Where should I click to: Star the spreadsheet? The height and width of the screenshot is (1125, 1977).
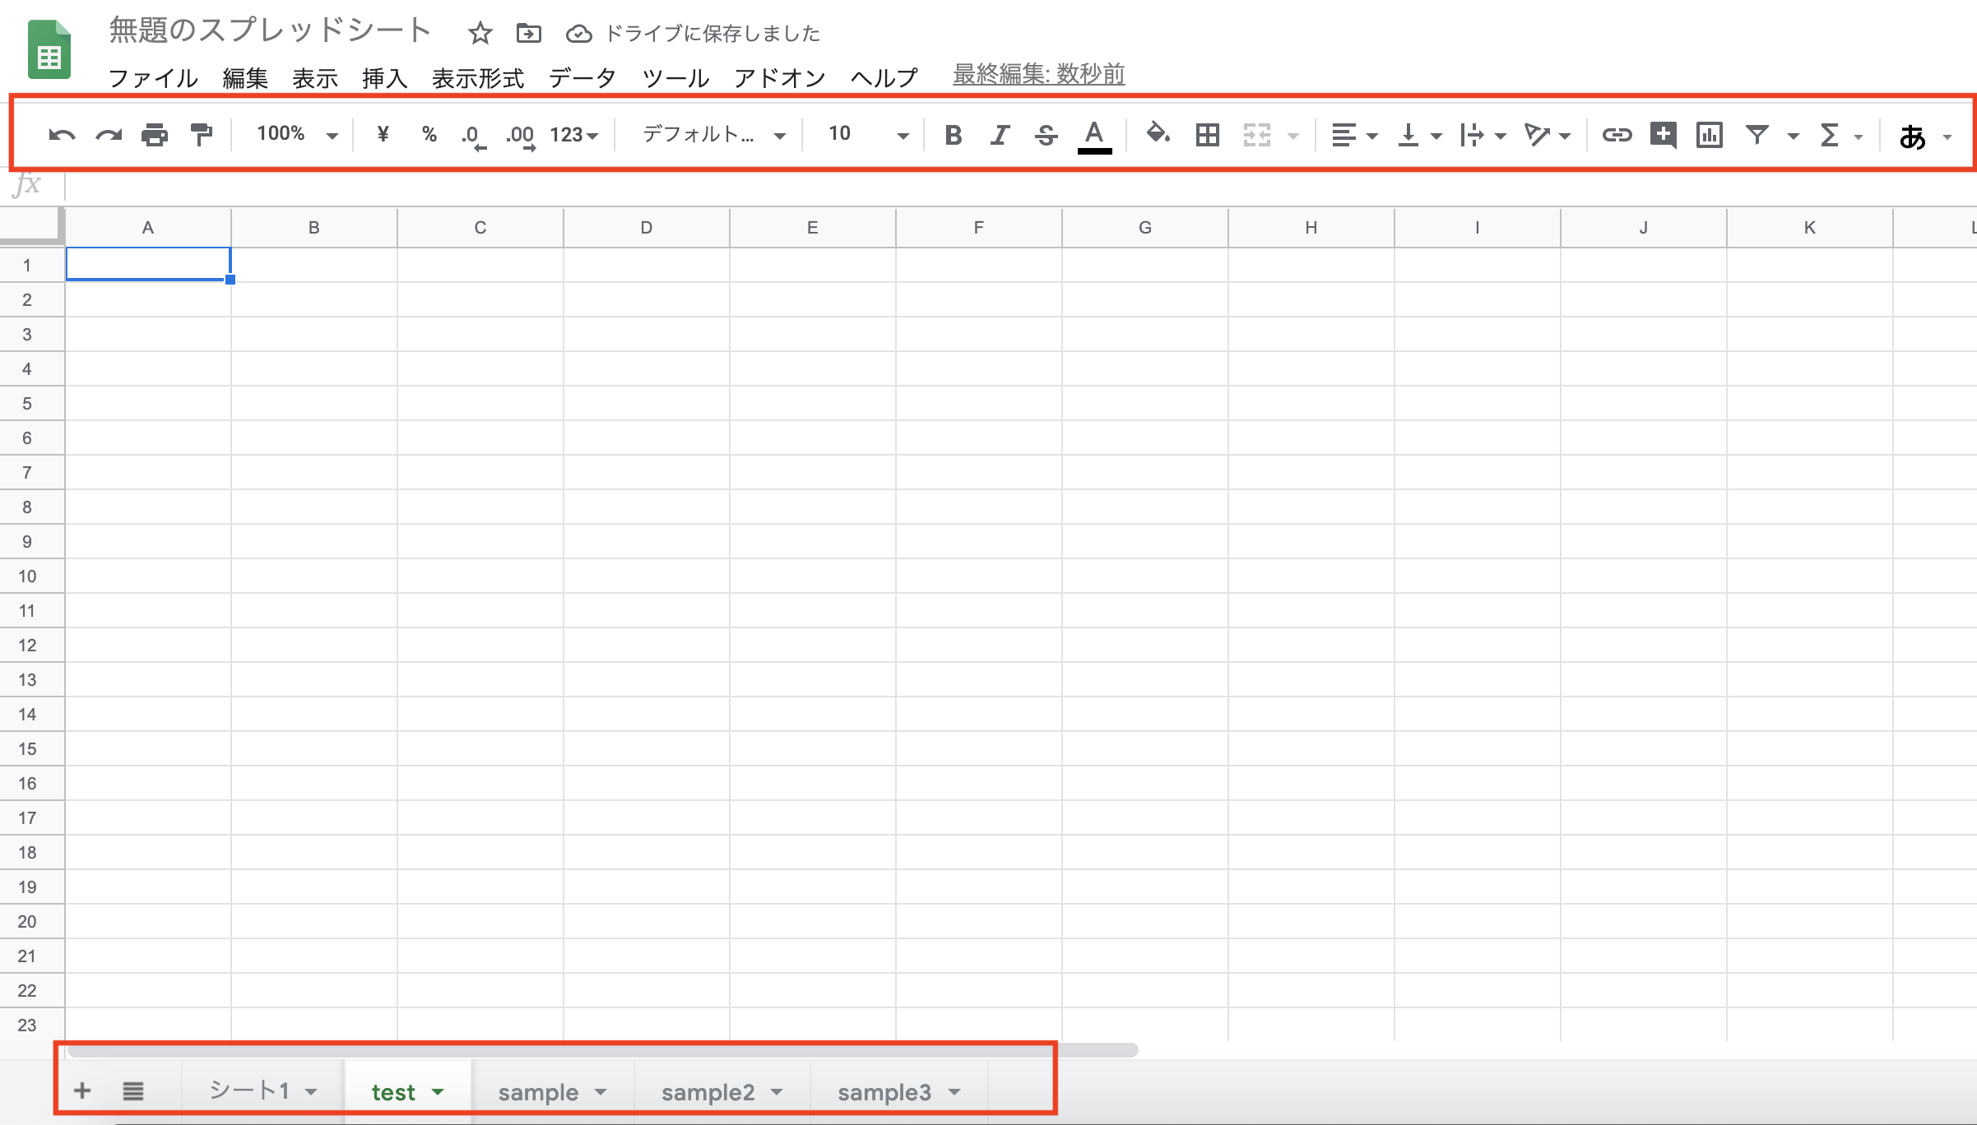pos(480,34)
